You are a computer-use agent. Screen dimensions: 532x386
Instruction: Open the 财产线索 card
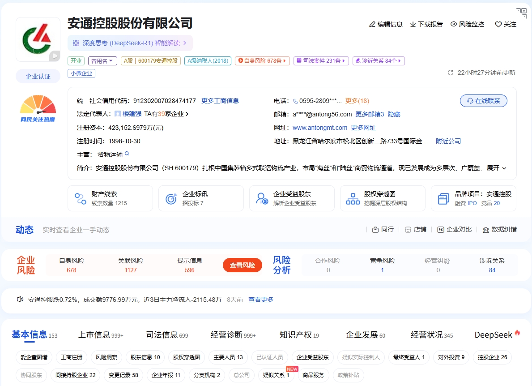110,198
